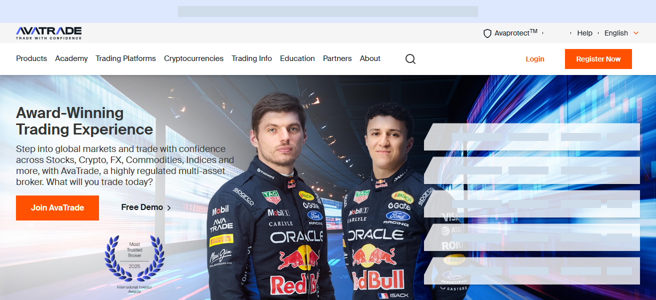Viewport: 656px width, 300px height.
Task: Open the Partners menu
Action: click(337, 58)
